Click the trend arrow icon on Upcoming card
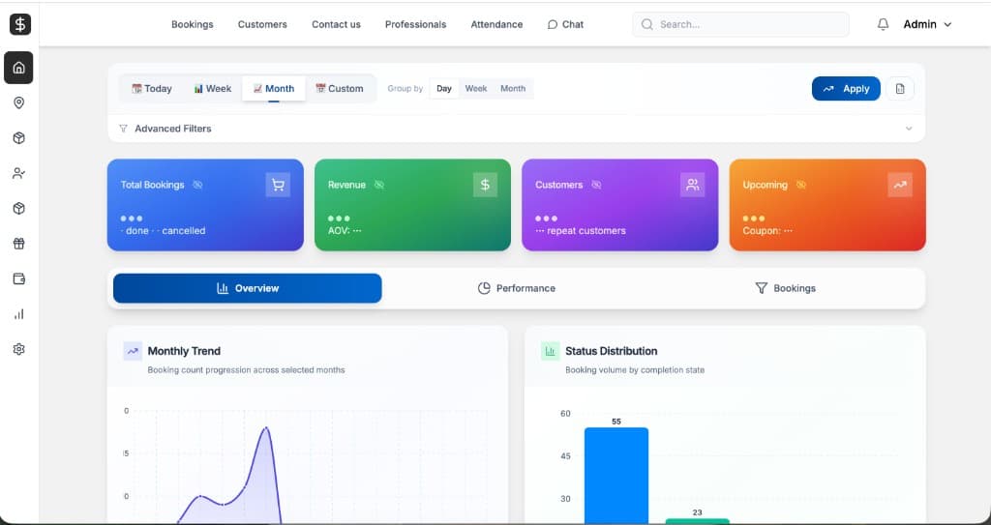Screen dimensions: 991x525 (900, 185)
